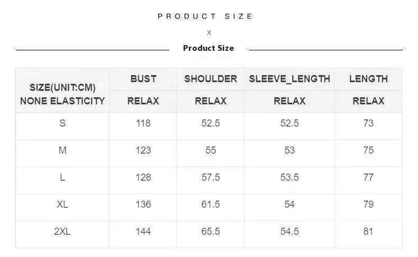
Task: Click the SIZE(UNIT:CM) header cell
Action: (x=62, y=87)
